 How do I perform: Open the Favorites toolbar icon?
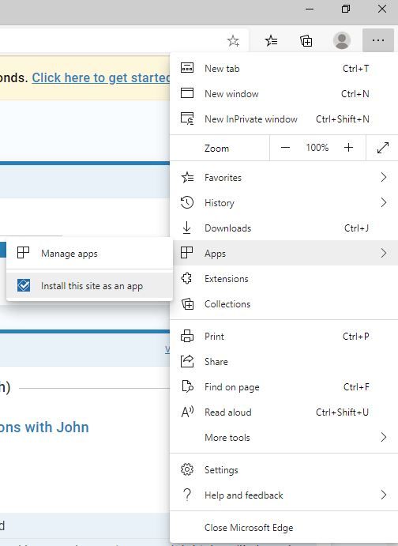pyautogui.click(x=271, y=41)
